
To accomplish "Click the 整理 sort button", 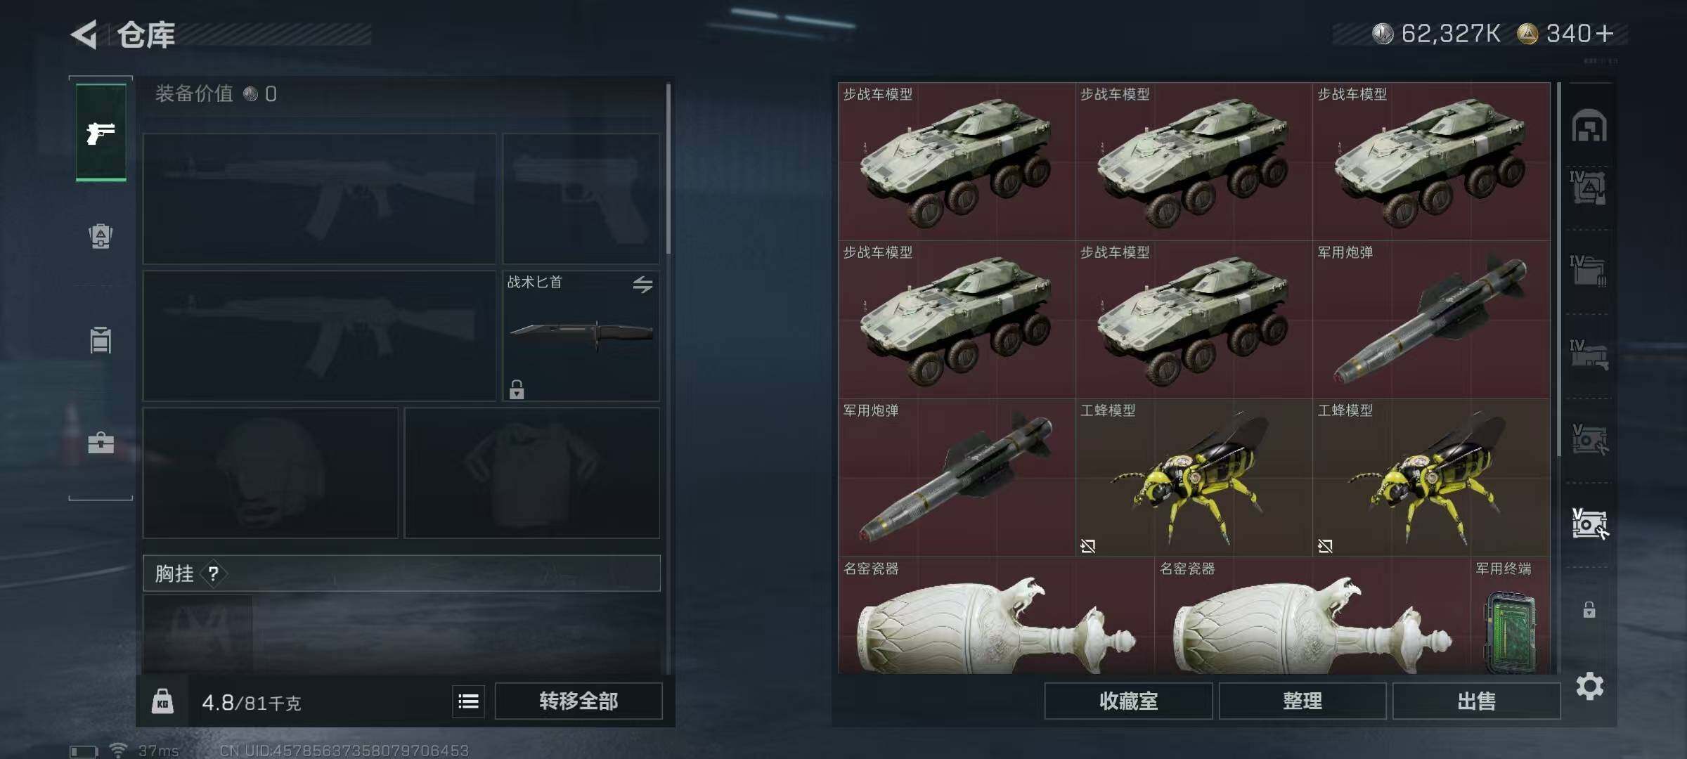I will click(x=1303, y=701).
